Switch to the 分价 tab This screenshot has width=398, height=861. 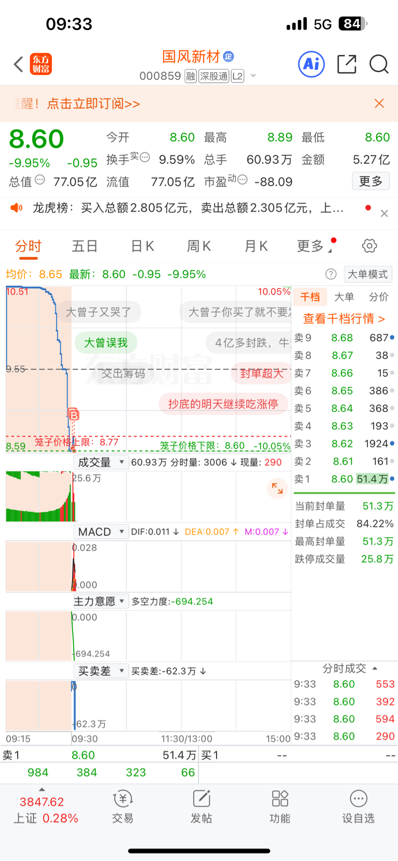click(378, 297)
